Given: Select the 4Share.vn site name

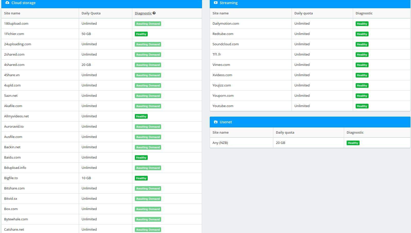Looking at the screenshot, I should coord(12,75).
